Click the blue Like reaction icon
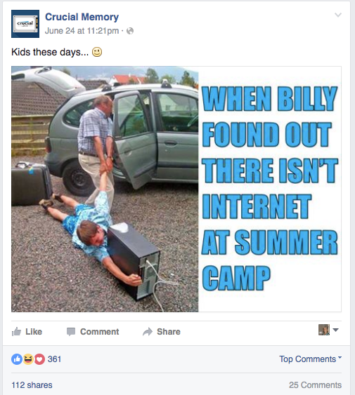This screenshot has width=355, height=395. pos(17,359)
